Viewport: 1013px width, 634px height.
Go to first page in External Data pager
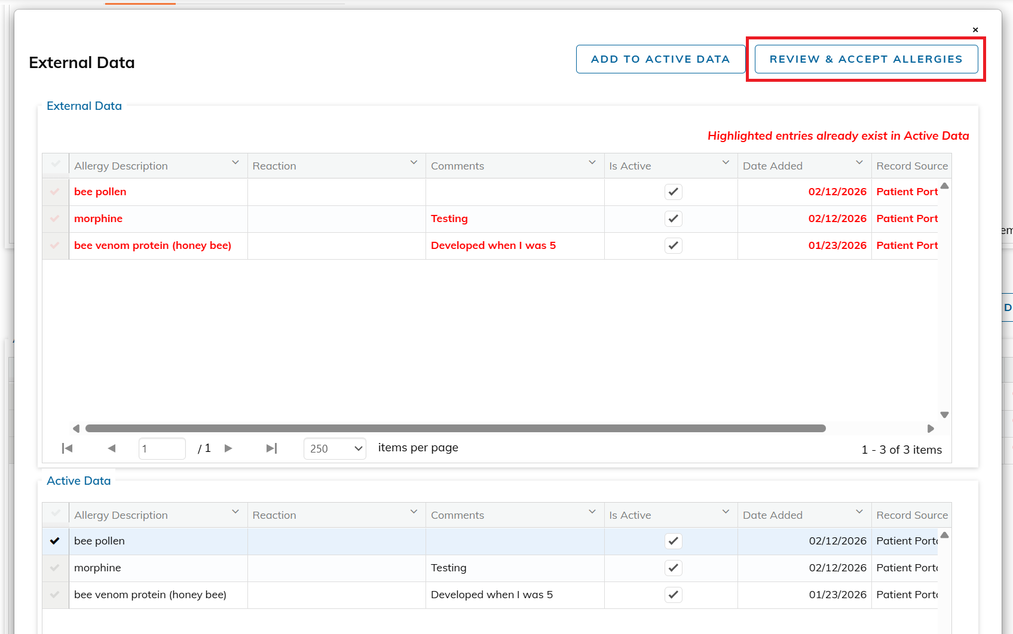click(68, 448)
